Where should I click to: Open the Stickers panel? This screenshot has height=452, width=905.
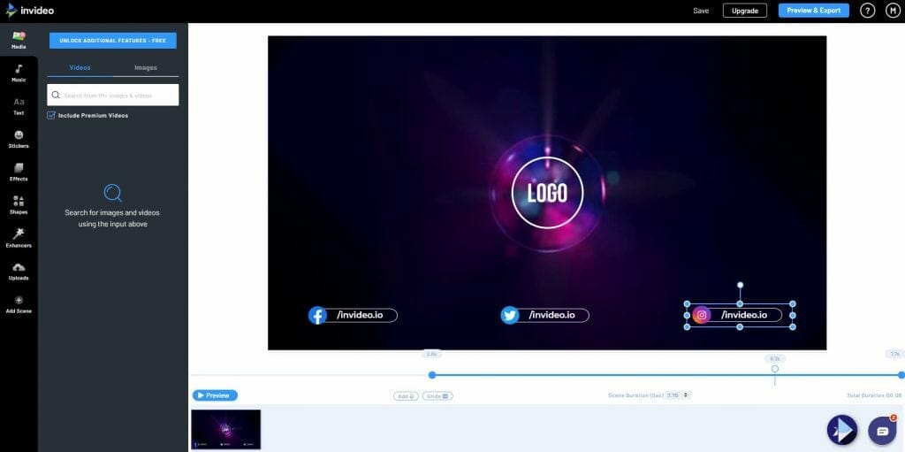point(19,139)
